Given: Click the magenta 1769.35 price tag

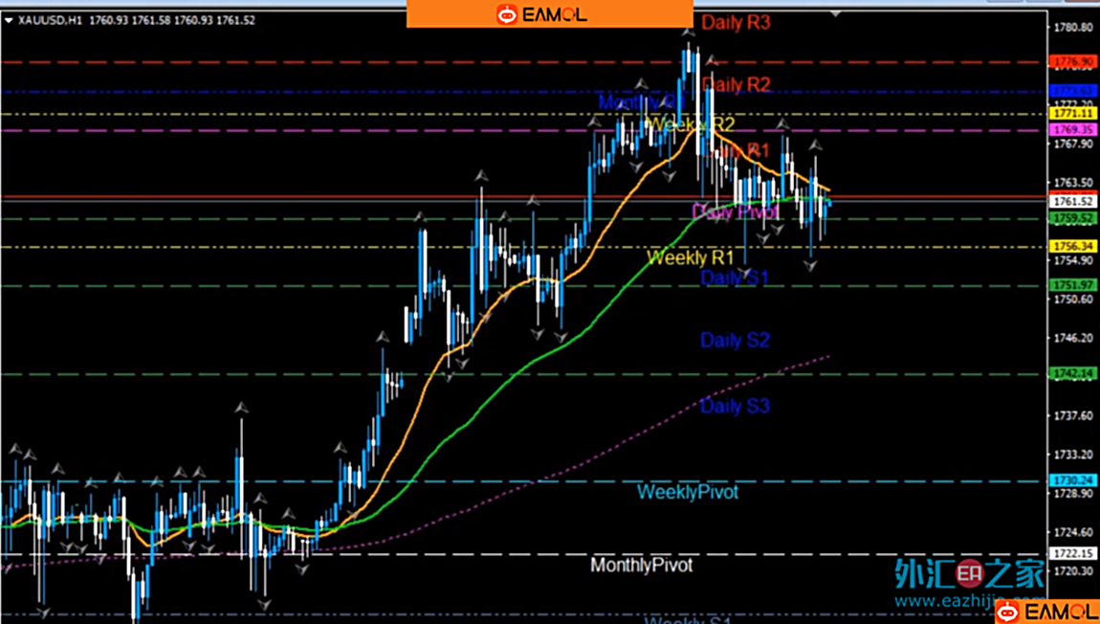Looking at the screenshot, I should click(x=1072, y=130).
